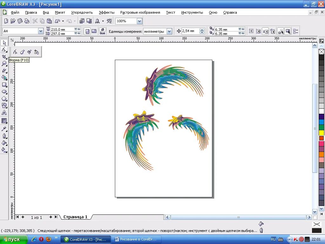Open the Файл menu
Screen dimensions: 325x244
coord(15,12)
